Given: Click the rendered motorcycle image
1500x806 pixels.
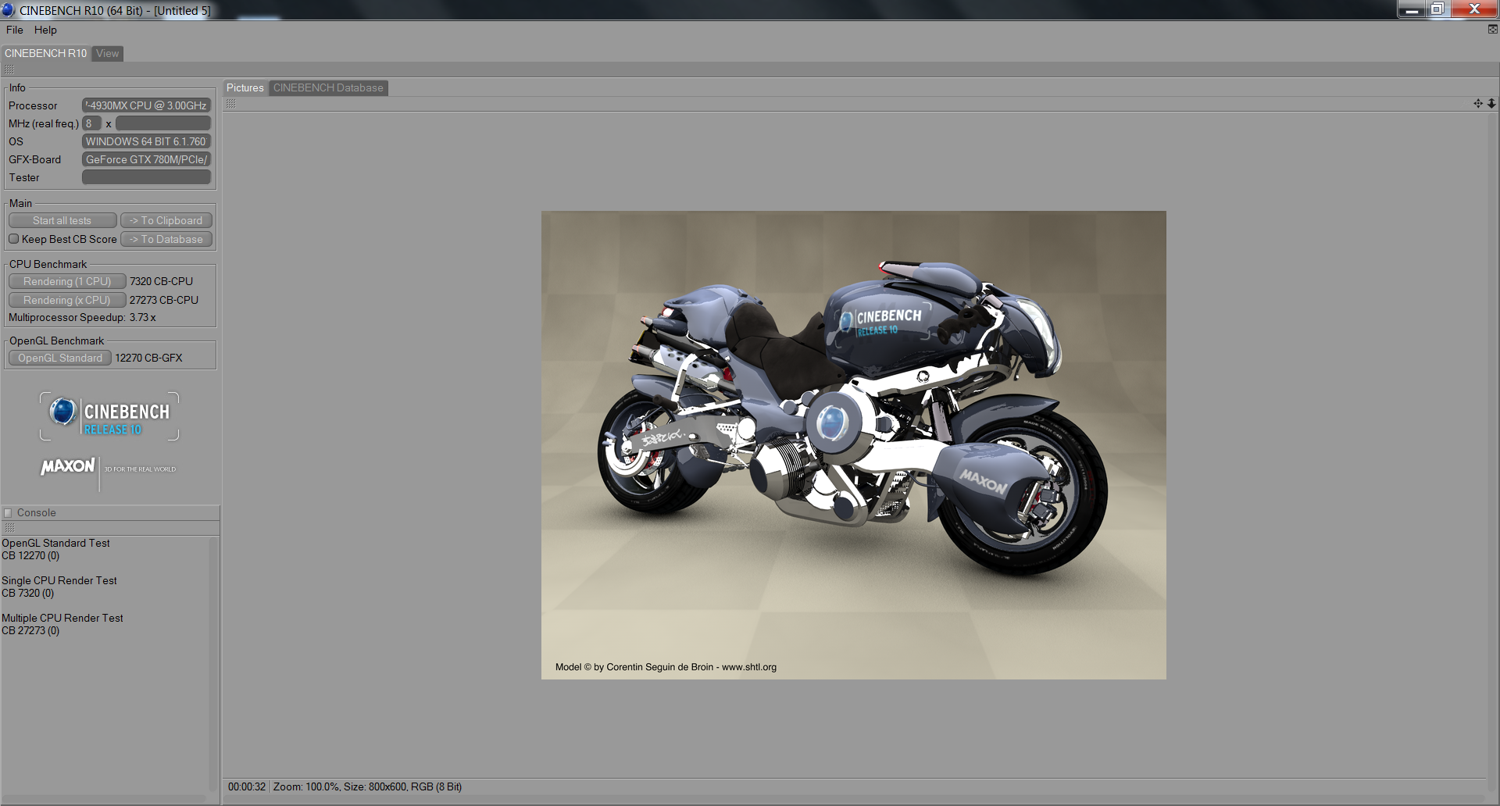Looking at the screenshot, I should 854,445.
